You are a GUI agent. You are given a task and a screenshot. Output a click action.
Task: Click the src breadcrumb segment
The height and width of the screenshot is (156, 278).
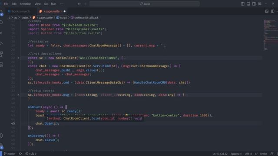point(16,17)
